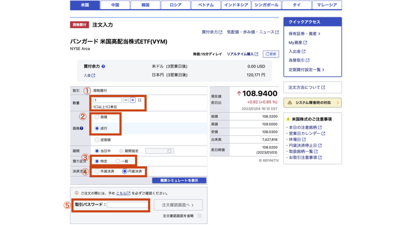The width and height of the screenshot is (412, 225).
Task: Click 注文確認画面へ button
Action: coord(178,205)
